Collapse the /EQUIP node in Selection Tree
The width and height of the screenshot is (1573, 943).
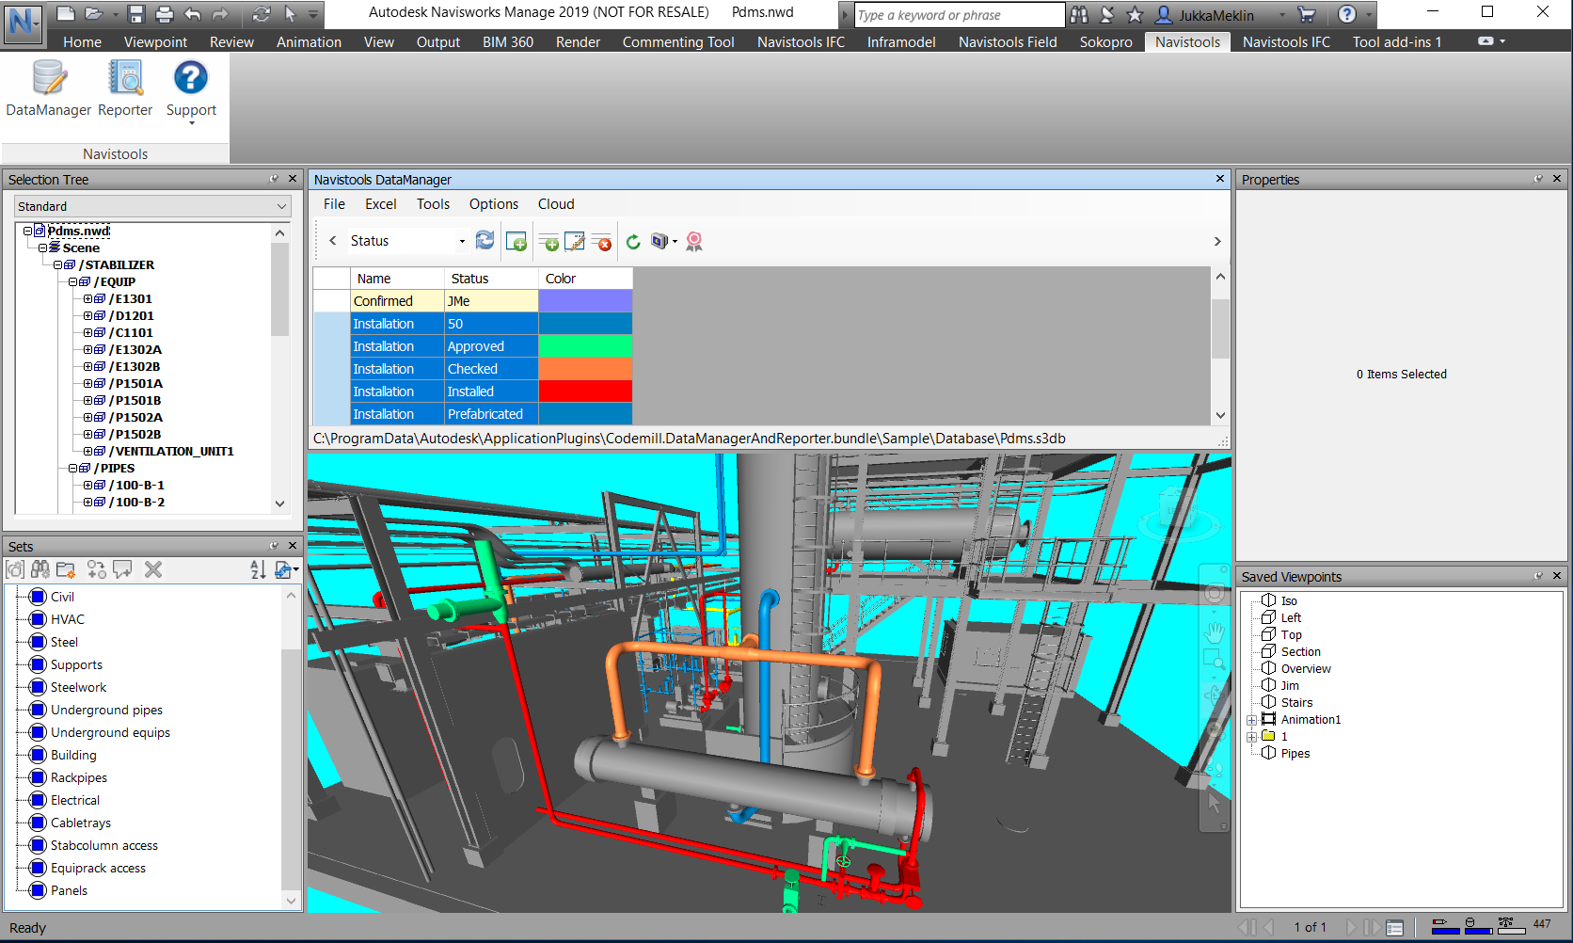73,282
